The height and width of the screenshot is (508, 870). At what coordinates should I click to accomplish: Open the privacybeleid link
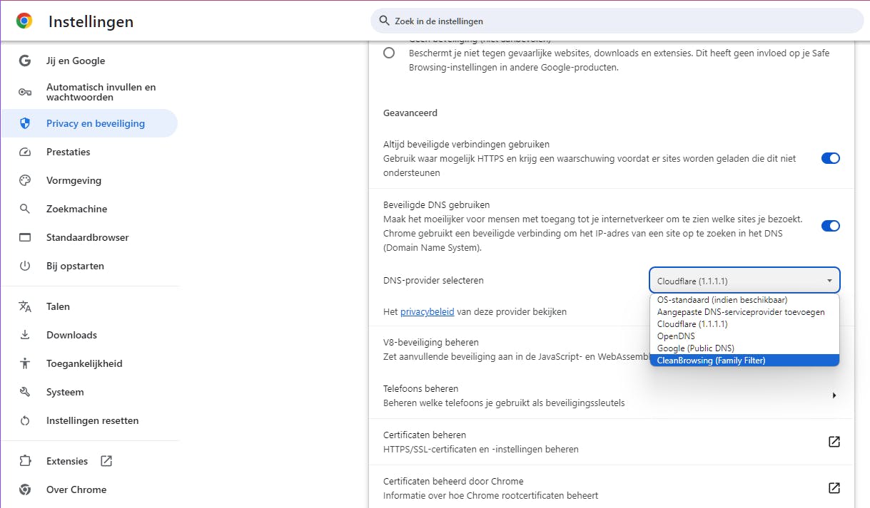427,311
